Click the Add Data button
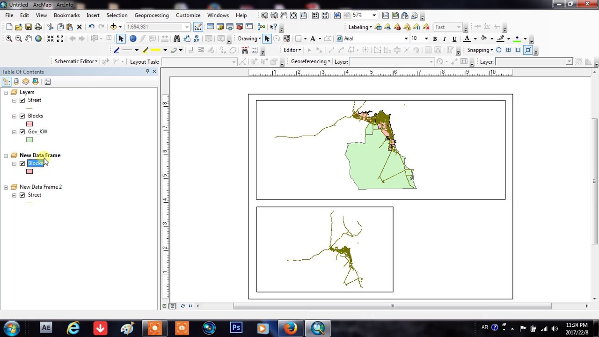 (x=113, y=27)
